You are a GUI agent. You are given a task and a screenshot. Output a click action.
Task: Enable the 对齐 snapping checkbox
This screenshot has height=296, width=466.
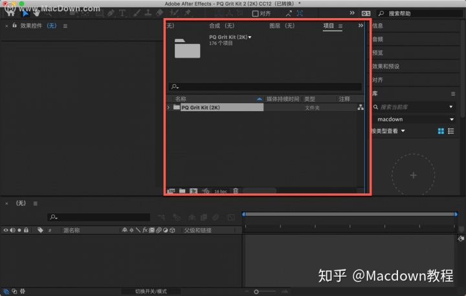255,14
